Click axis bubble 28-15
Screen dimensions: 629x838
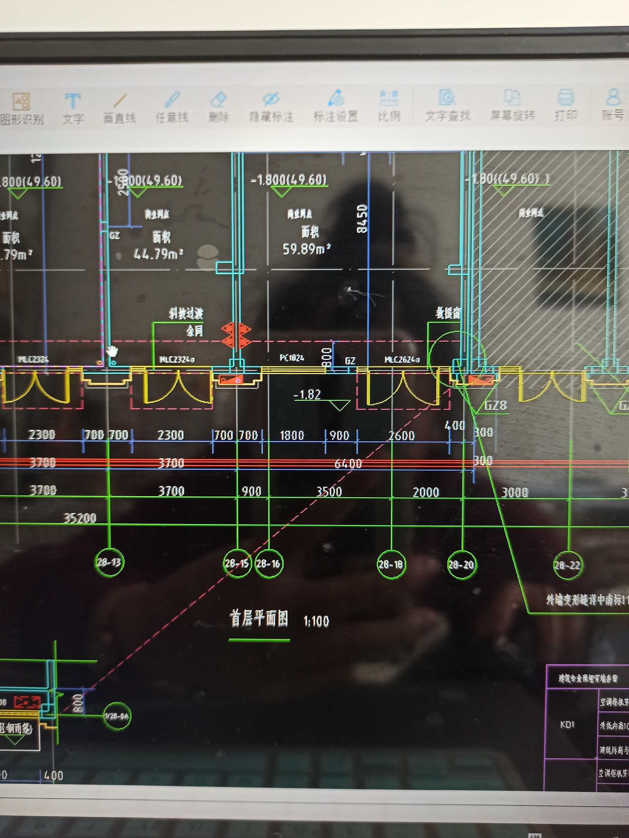(237, 564)
